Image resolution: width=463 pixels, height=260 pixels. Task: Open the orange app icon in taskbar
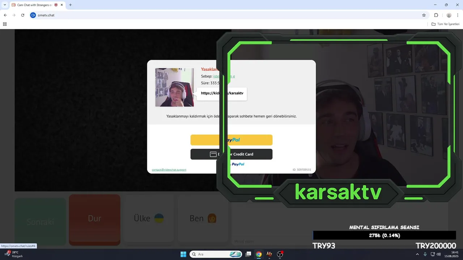coord(269,254)
